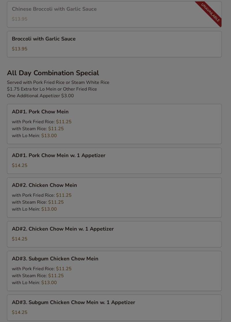Click $13.95 price under Broccoli with Garlic Sauce
Screen dimensions: 231x322
[20, 49]
